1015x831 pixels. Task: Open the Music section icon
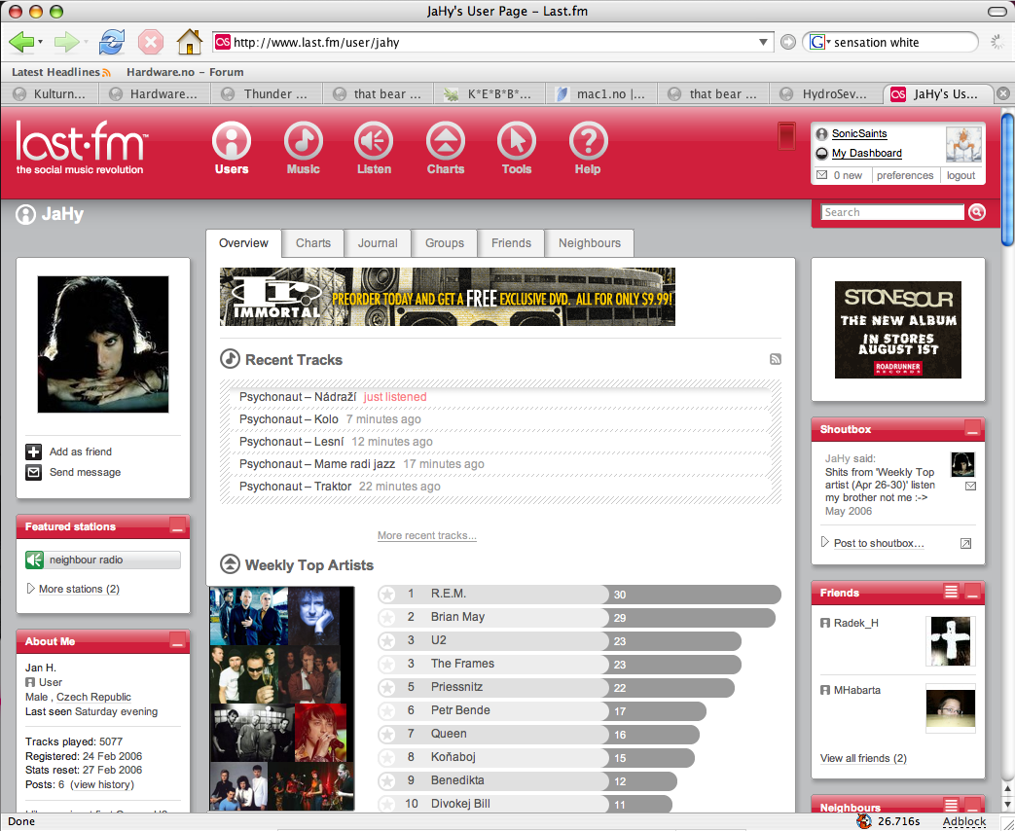click(303, 140)
